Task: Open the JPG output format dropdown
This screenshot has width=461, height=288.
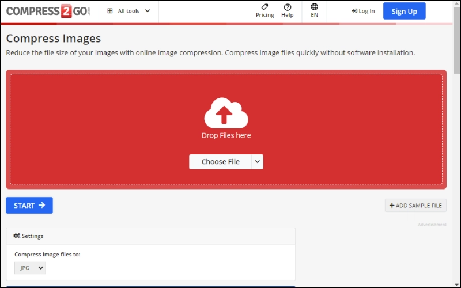Action: (30, 268)
